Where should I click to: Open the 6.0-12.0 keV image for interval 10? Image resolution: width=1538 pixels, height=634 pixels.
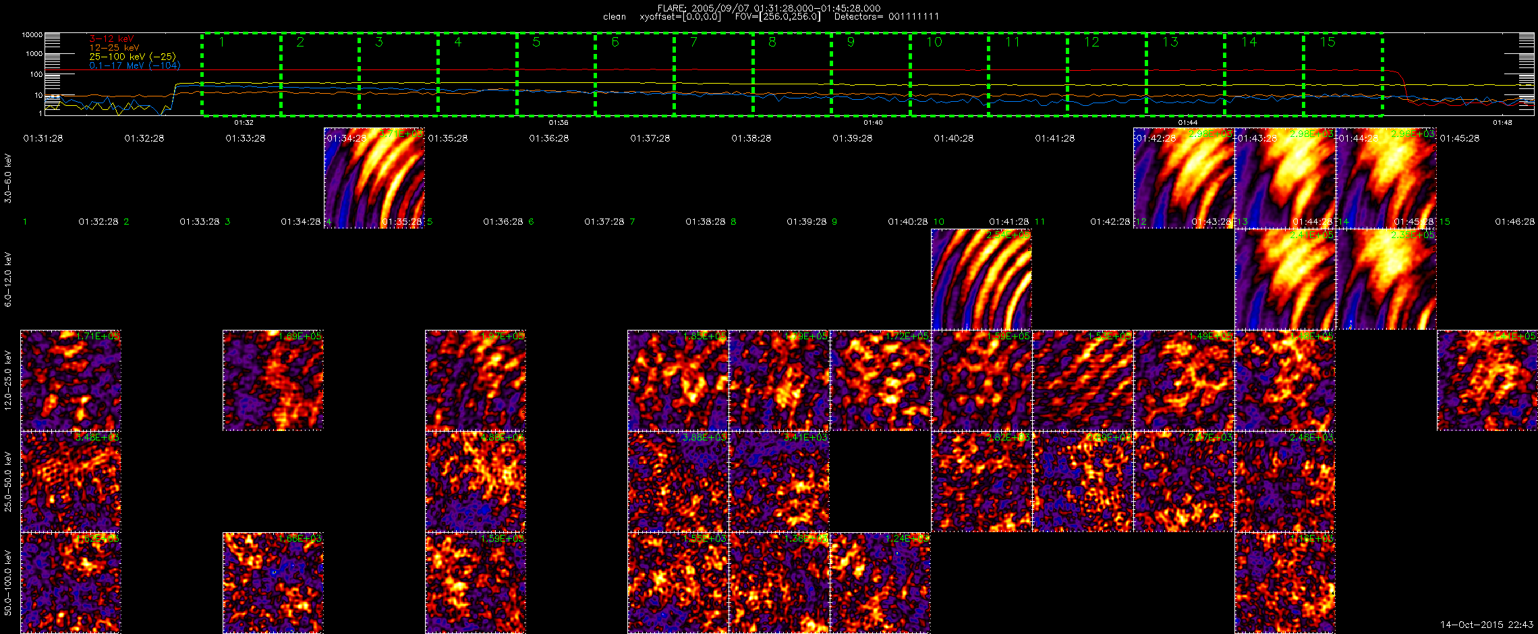click(x=981, y=279)
